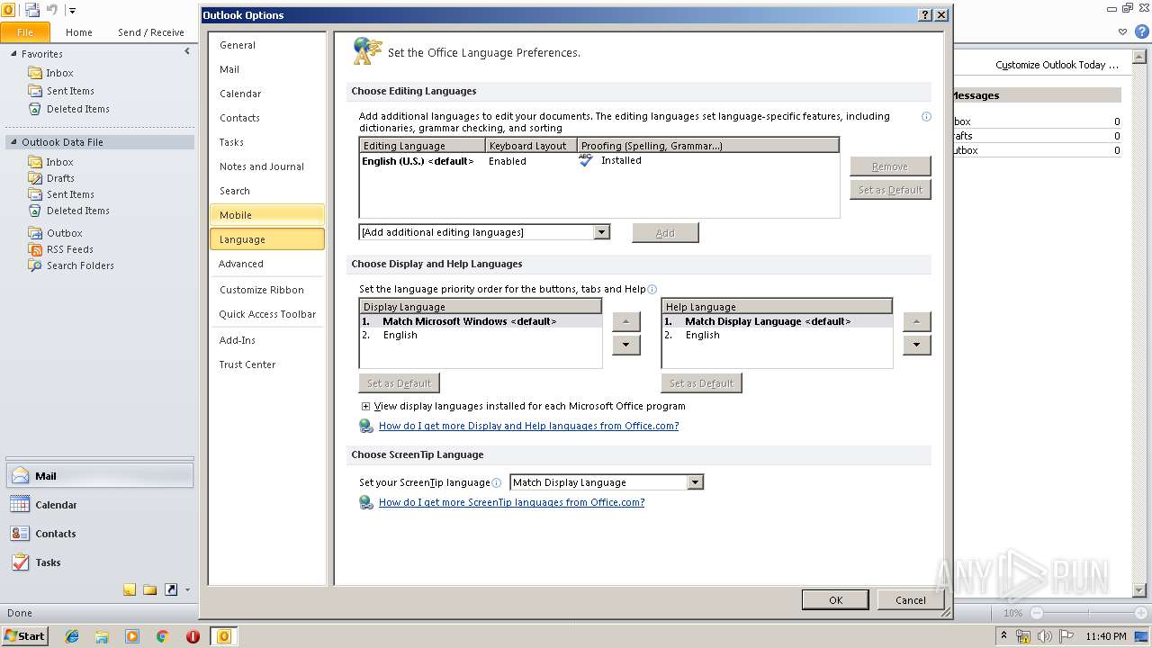Move display language down with arrow button
The width and height of the screenshot is (1152, 648).
626,345
